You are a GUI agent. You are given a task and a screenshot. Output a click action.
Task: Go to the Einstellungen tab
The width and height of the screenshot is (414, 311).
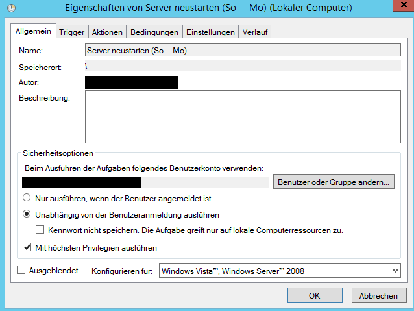[210, 32]
